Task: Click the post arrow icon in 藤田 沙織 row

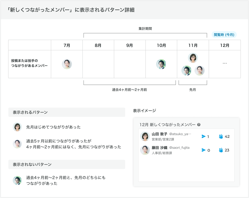Action: [204, 150]
